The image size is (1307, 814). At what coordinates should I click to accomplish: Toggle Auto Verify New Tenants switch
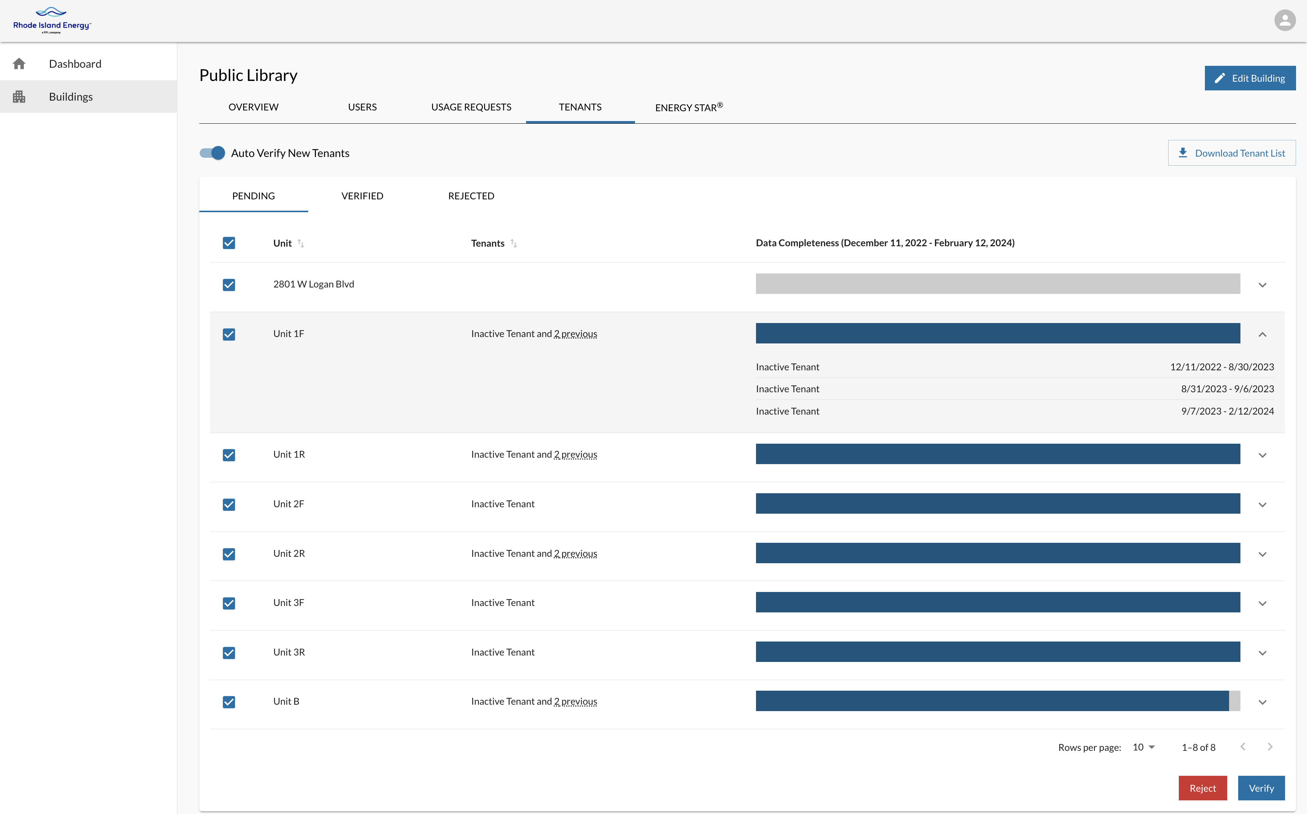tap(213, 153)
